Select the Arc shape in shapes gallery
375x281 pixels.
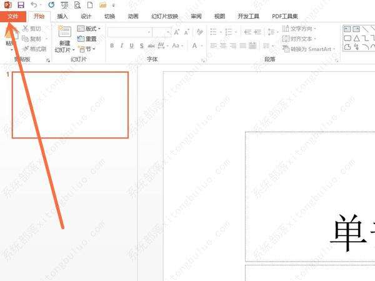click(x=365, y=47)
